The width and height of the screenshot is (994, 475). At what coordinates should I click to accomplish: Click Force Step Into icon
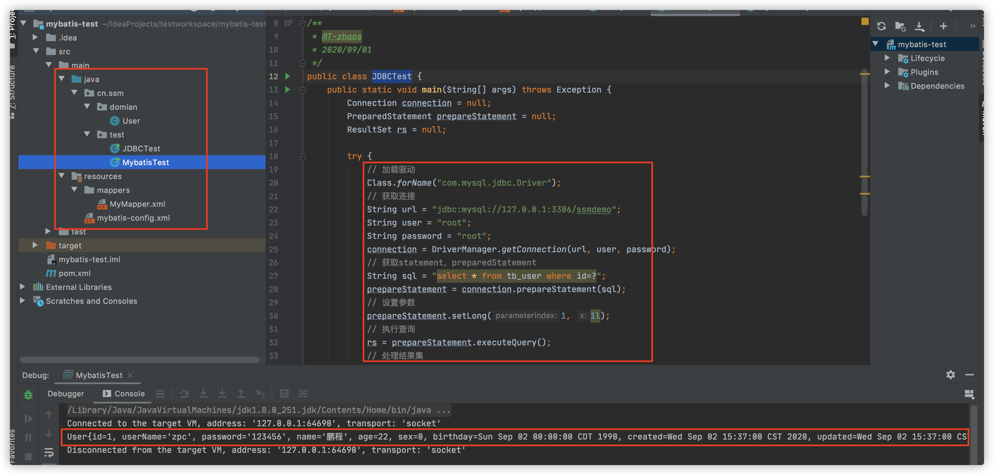click(222, 394)
